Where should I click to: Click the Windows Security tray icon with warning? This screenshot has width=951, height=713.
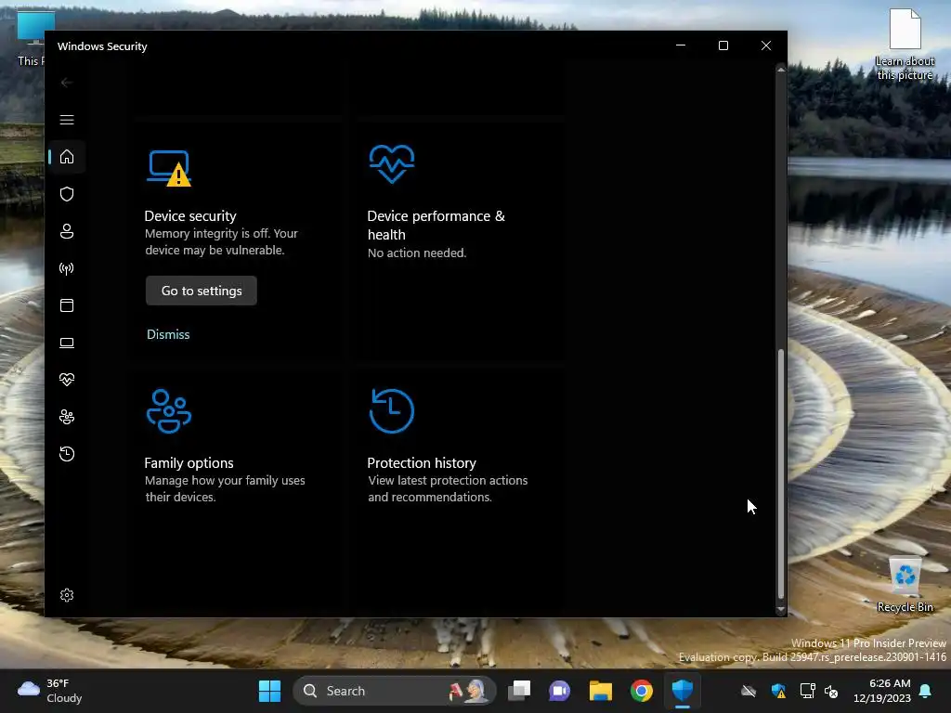pos(779,691)
